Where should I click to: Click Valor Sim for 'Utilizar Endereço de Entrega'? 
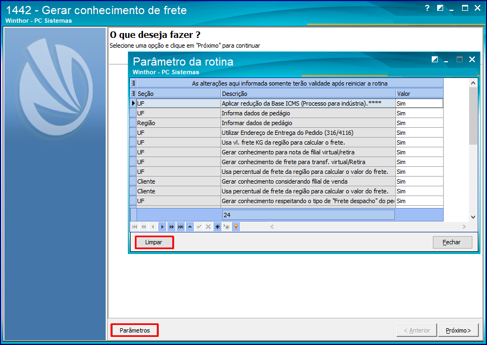(420, 133)
